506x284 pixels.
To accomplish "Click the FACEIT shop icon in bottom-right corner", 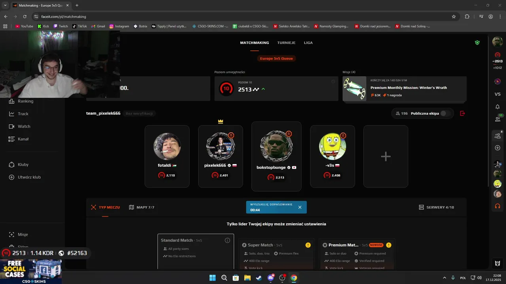I will pos(497,263).
